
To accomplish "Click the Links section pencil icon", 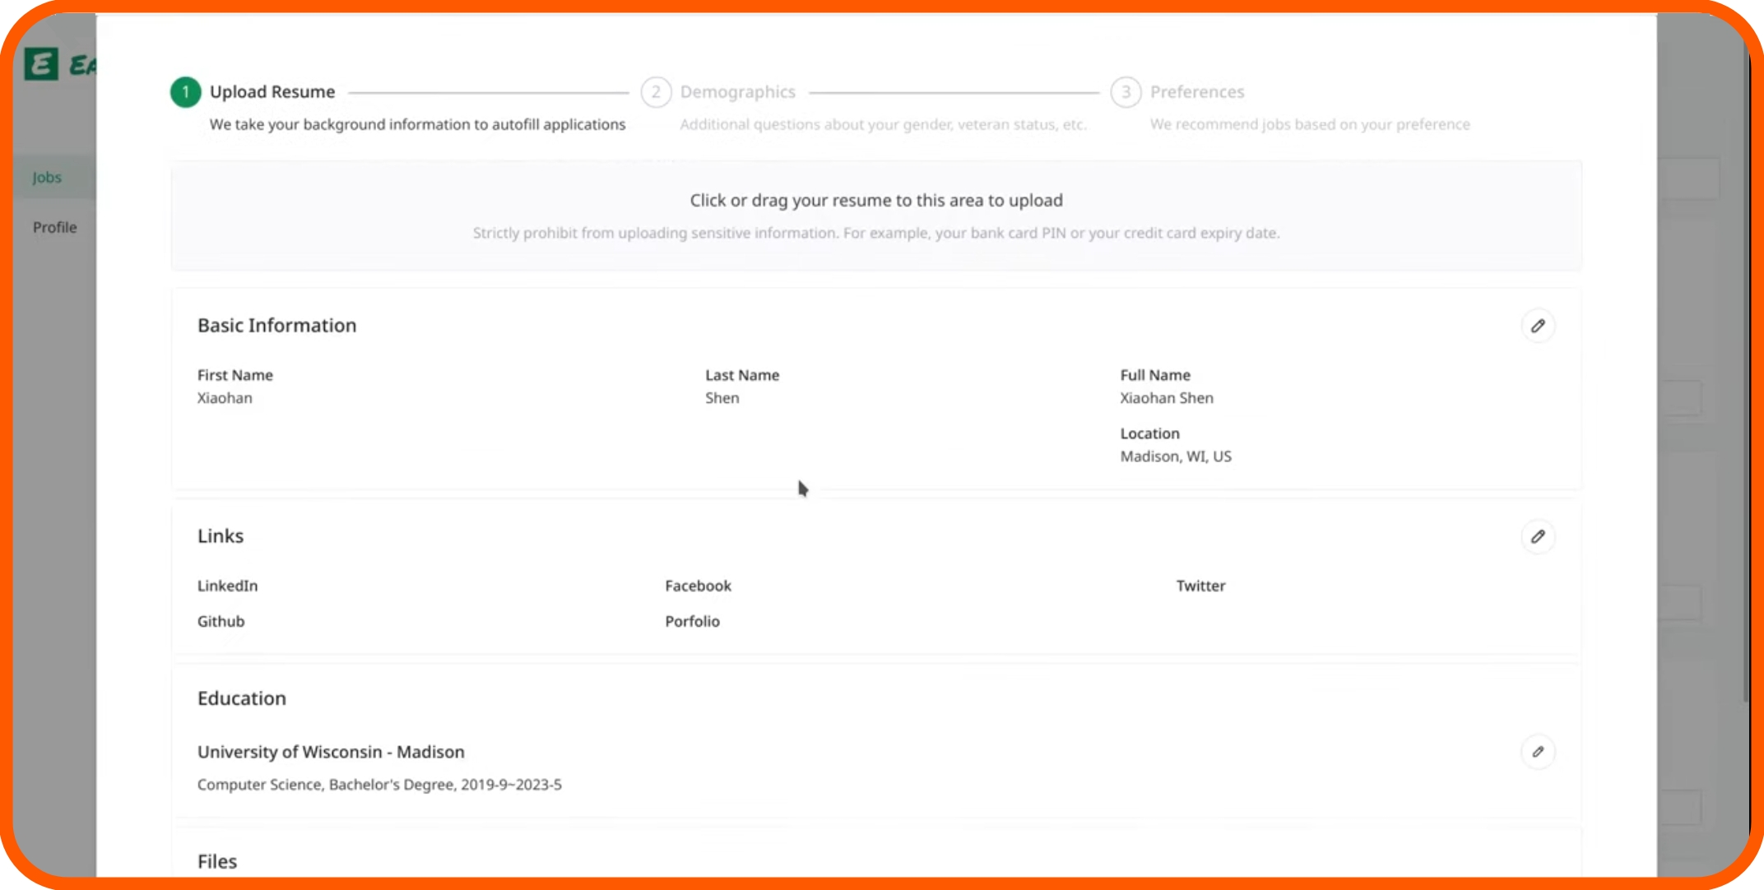I will point(1537,536).
